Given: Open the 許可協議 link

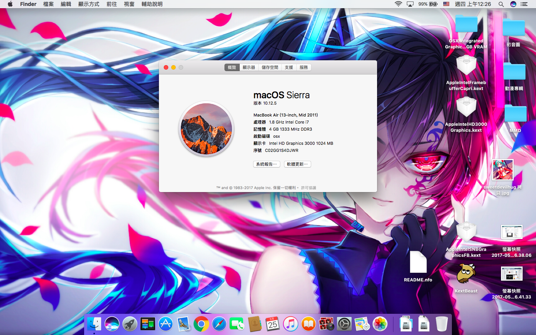Looking at the screenshot, I should point(309,188).
